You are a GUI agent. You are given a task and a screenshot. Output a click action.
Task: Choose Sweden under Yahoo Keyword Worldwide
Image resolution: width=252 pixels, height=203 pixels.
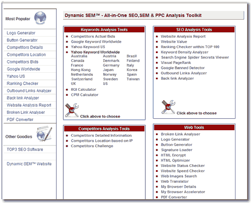(x=110, y=79)
